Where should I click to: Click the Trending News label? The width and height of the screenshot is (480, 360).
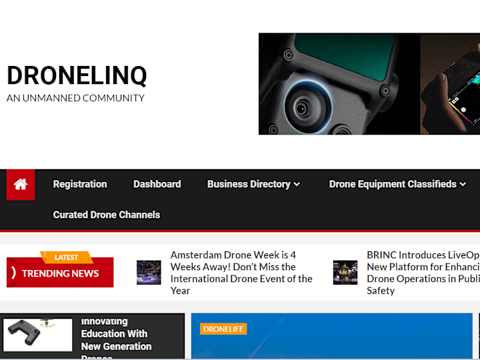pos(60,273)
